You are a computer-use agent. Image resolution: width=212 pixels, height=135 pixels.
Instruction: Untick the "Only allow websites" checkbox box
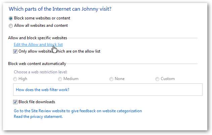(x=15, y=51)
